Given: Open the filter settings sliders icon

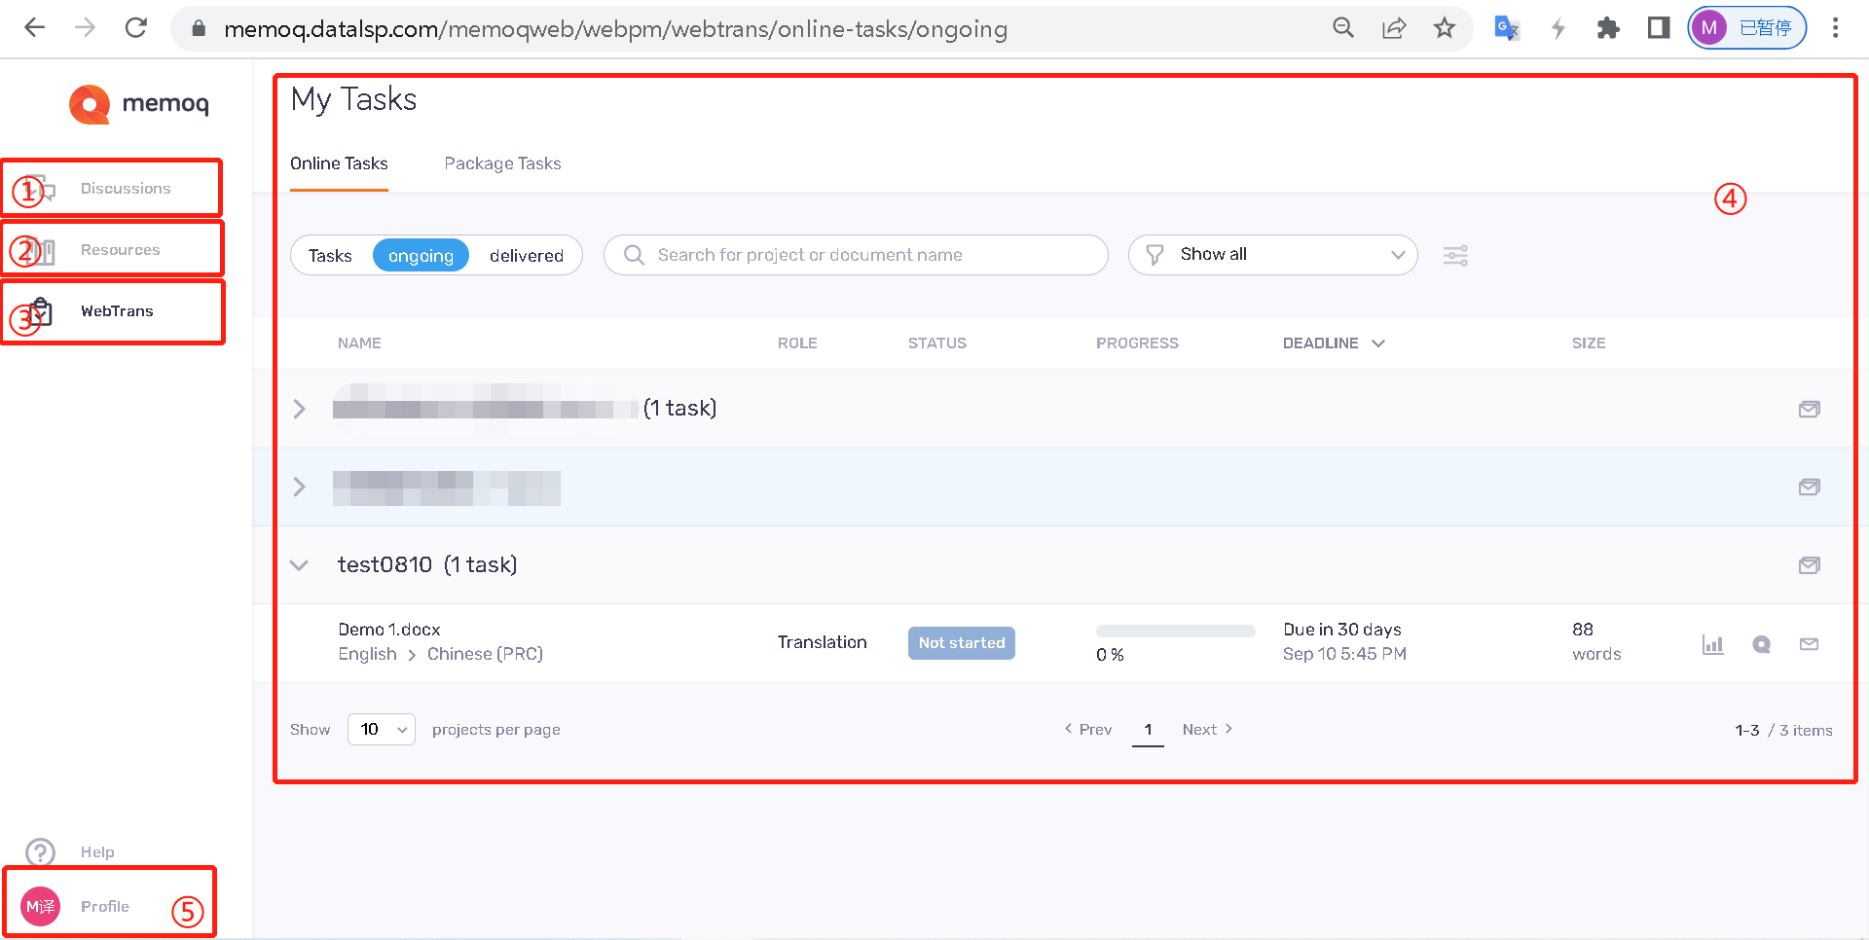Looking at the screenshot, I should tap(1456, 255).
